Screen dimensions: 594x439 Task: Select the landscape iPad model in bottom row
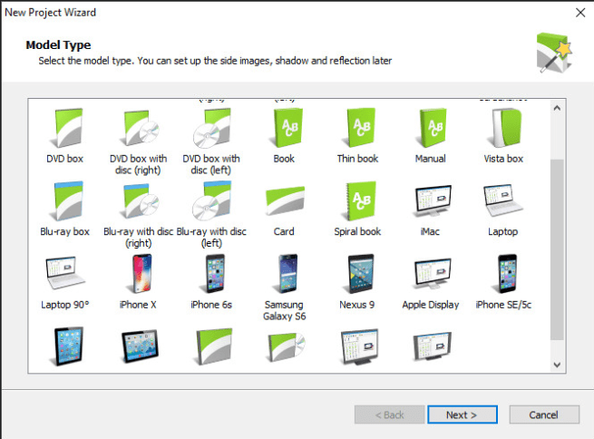(141, 346)
